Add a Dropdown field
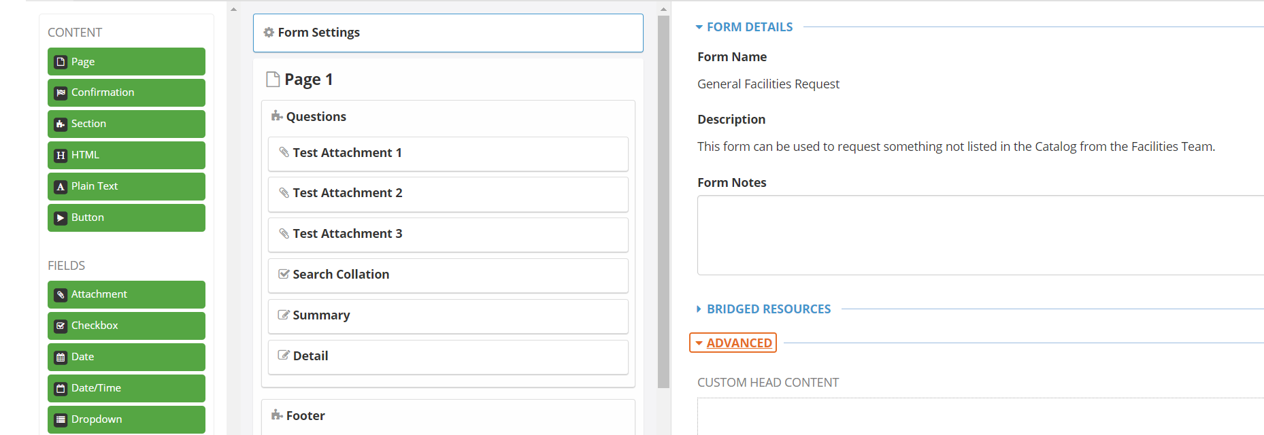The height and width of the screenshot is (435, 1264). click(x=127, y=420)
